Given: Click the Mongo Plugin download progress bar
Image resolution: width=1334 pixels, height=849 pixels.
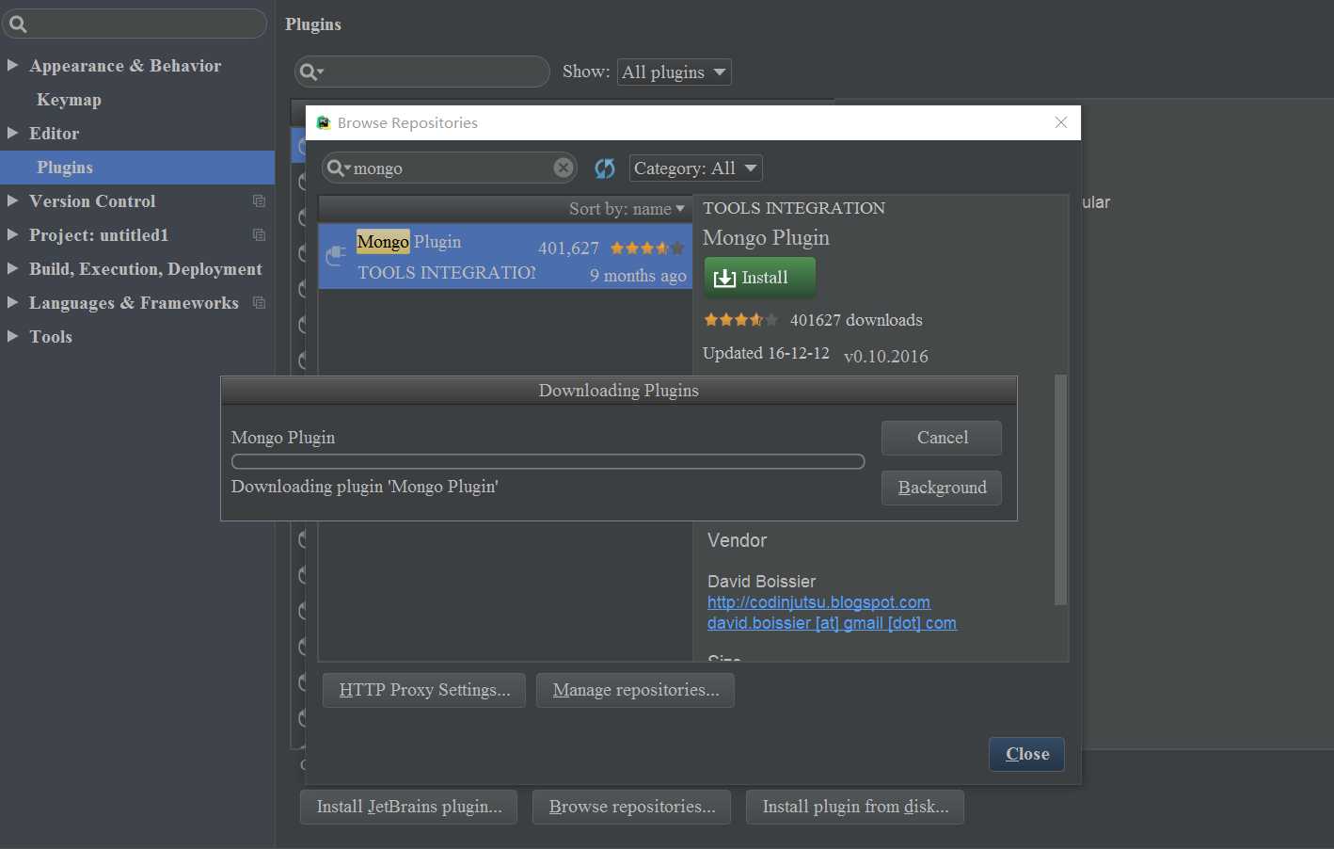Looking at the screenshot, I should pyautogui.click(x=548, y=461).
